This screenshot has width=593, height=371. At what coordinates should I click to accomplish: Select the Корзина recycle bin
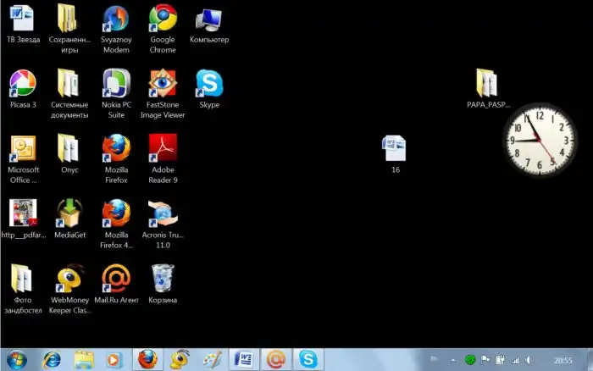pyautogui.click(x=163, y=278)
